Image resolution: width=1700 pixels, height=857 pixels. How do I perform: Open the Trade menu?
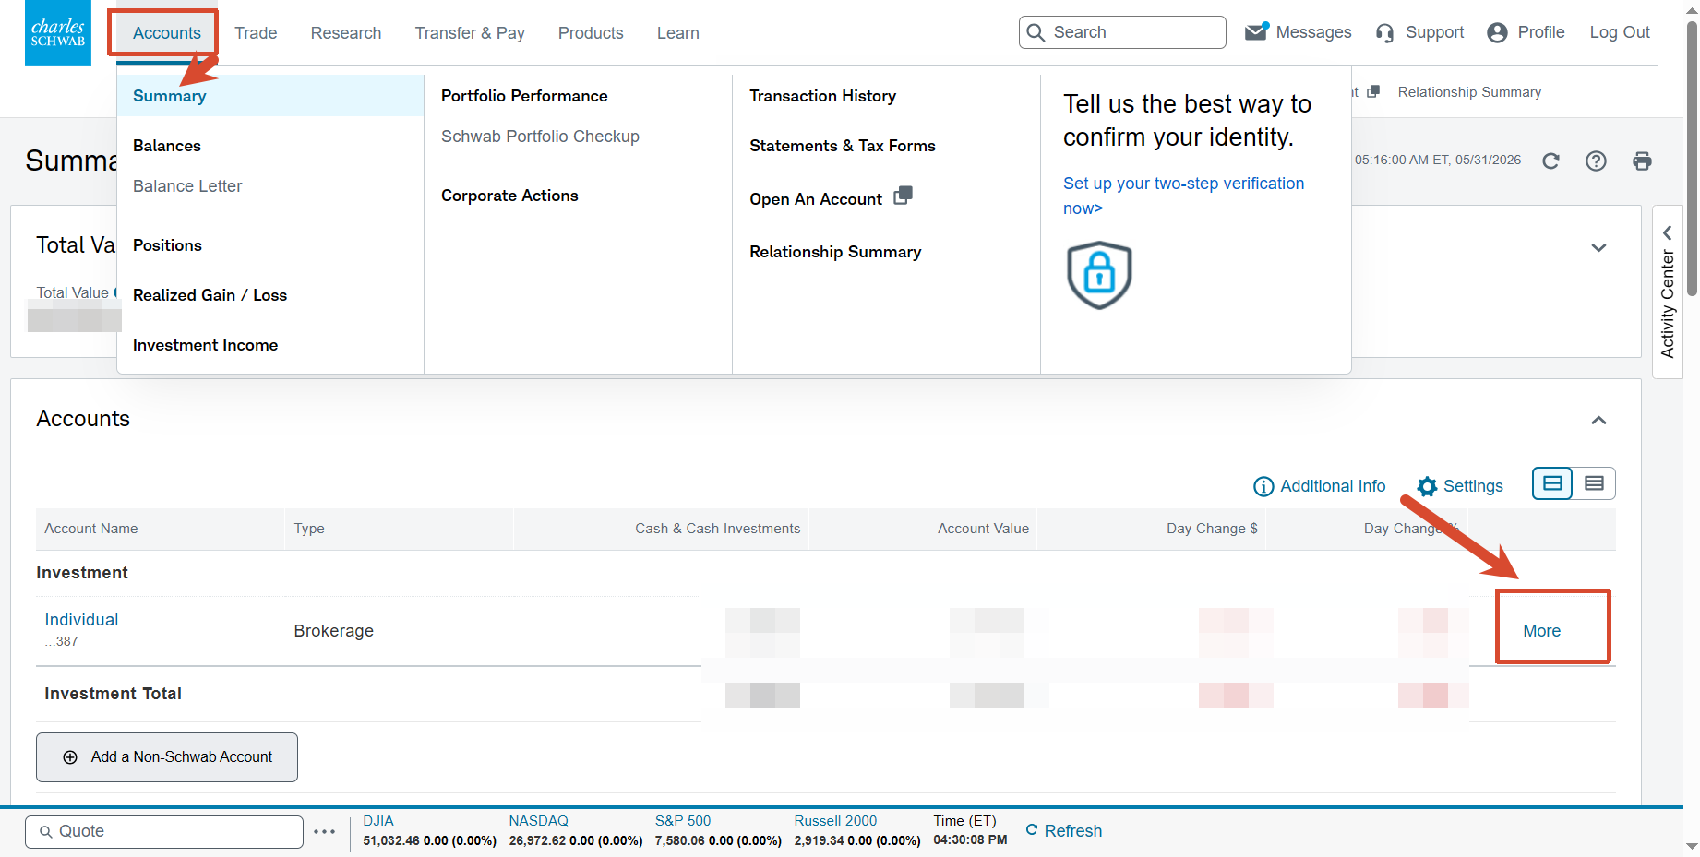256,33
